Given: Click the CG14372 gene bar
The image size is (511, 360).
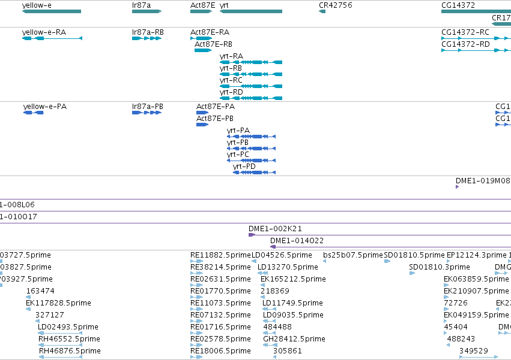Looking at the screenshot, I should tap(476, 11).
